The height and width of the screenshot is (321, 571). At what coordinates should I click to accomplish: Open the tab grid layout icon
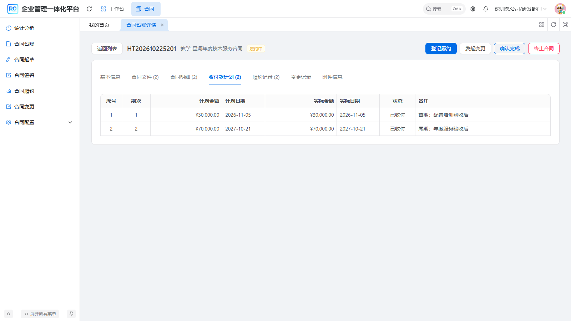click(542, 25)
